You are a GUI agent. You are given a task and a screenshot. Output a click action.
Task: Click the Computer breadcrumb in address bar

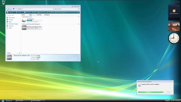[x=19, y=9]
